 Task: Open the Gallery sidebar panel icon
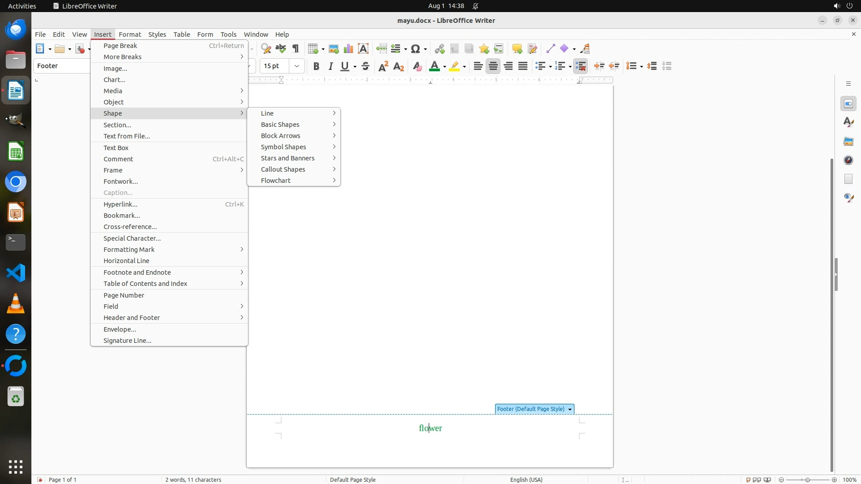point(848,142)
